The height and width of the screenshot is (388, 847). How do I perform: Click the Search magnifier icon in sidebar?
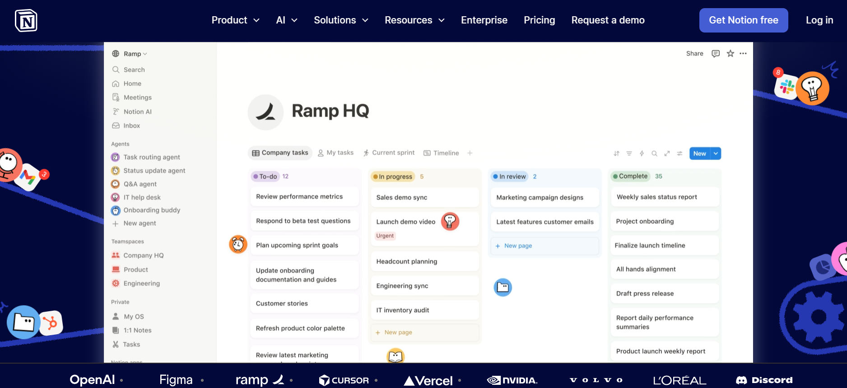coord(116,70)
